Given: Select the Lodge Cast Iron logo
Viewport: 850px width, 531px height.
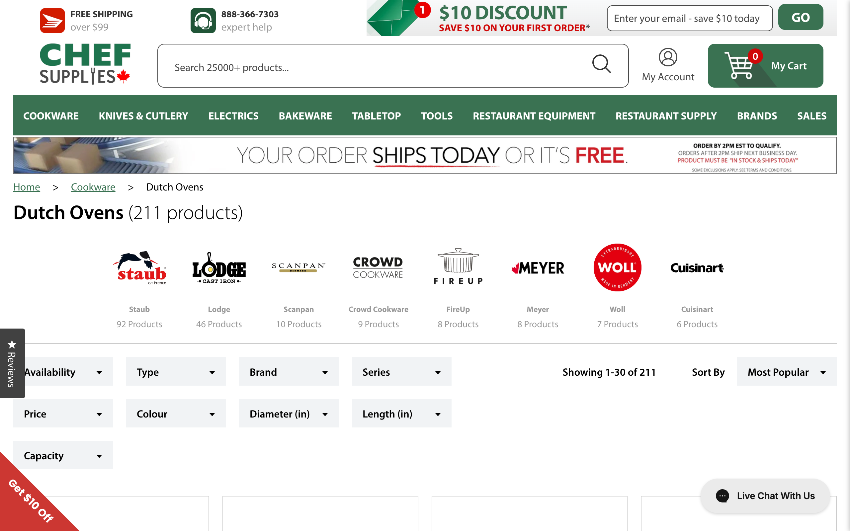Looking at the screenshot, I should coord(219,267).
